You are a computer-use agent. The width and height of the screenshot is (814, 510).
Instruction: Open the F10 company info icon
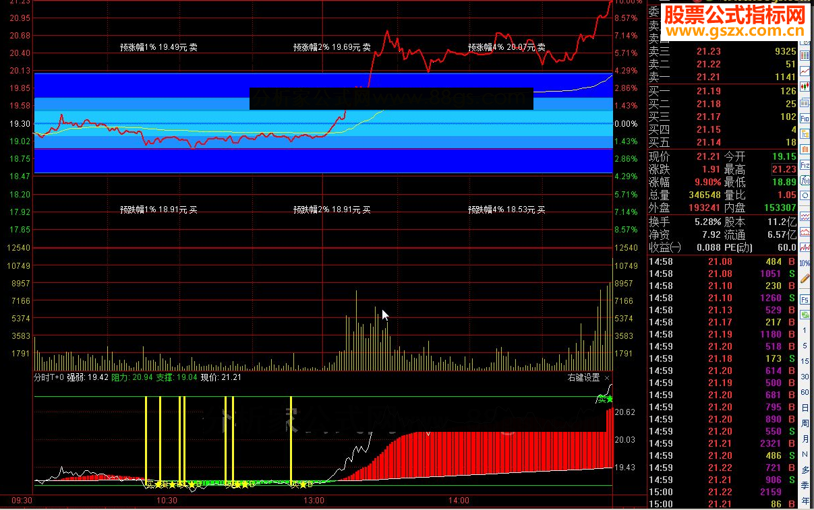[x=805, y=118]
